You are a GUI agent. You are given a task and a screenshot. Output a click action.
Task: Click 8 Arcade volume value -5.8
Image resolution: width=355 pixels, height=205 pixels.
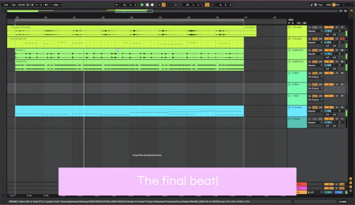pyautogui.click(x=329, y=111)
